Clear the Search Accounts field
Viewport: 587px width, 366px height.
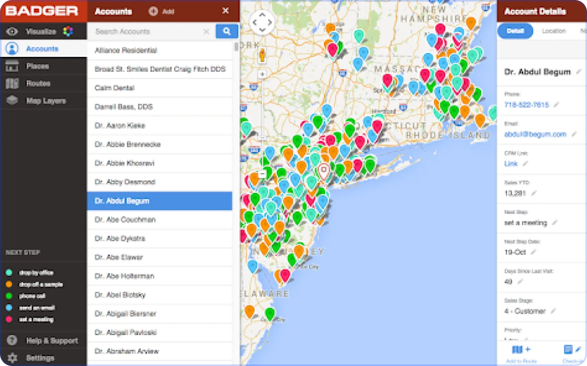pyautogui.click(x=206, y=31)
